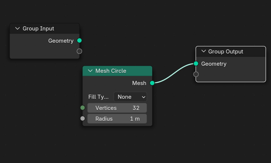Click the Radius field showing 1 m
Screen dimensions: 271x163
tap(117, 118)
